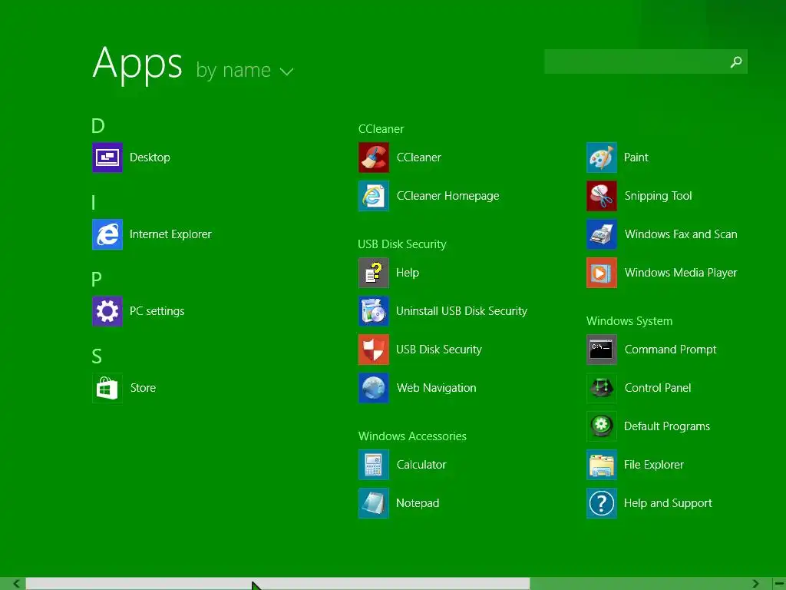Open PC settings gear icon
786x590 pixels.
(107, 311)
